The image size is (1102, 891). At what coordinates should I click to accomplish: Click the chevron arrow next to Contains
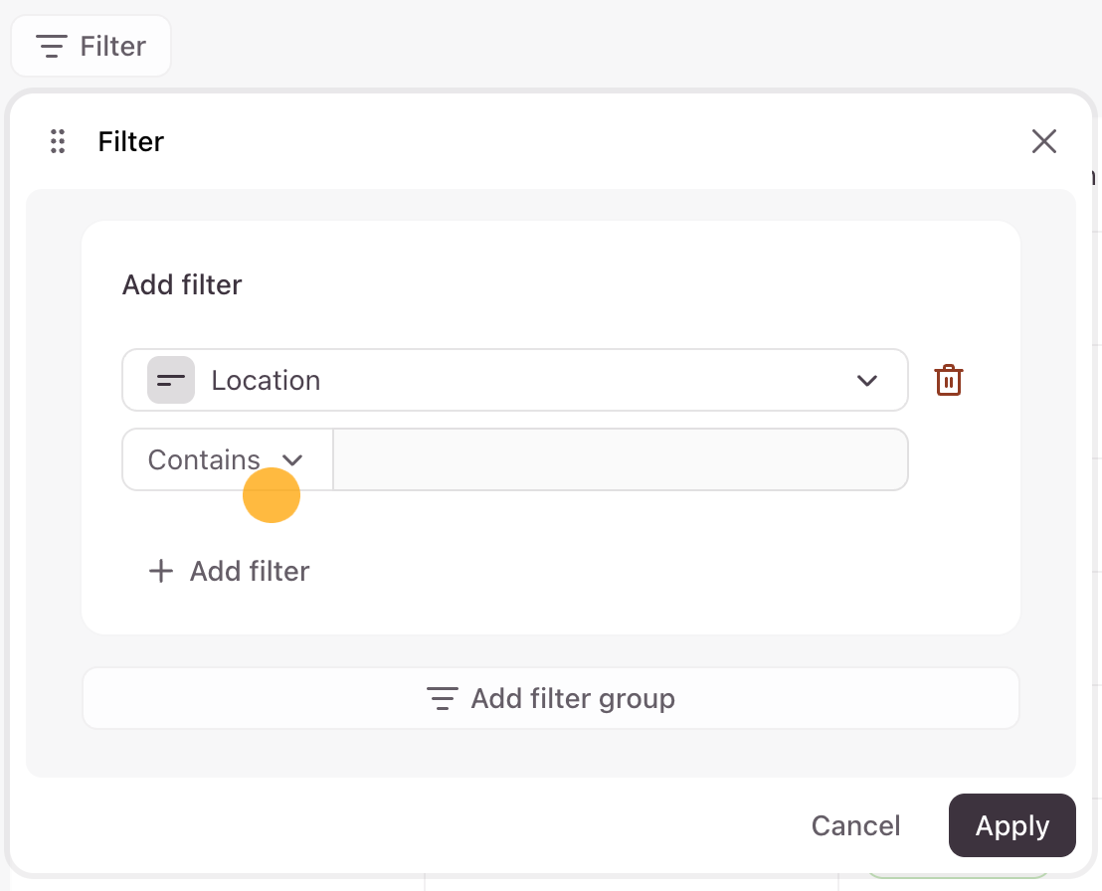[x=292, y=459]
